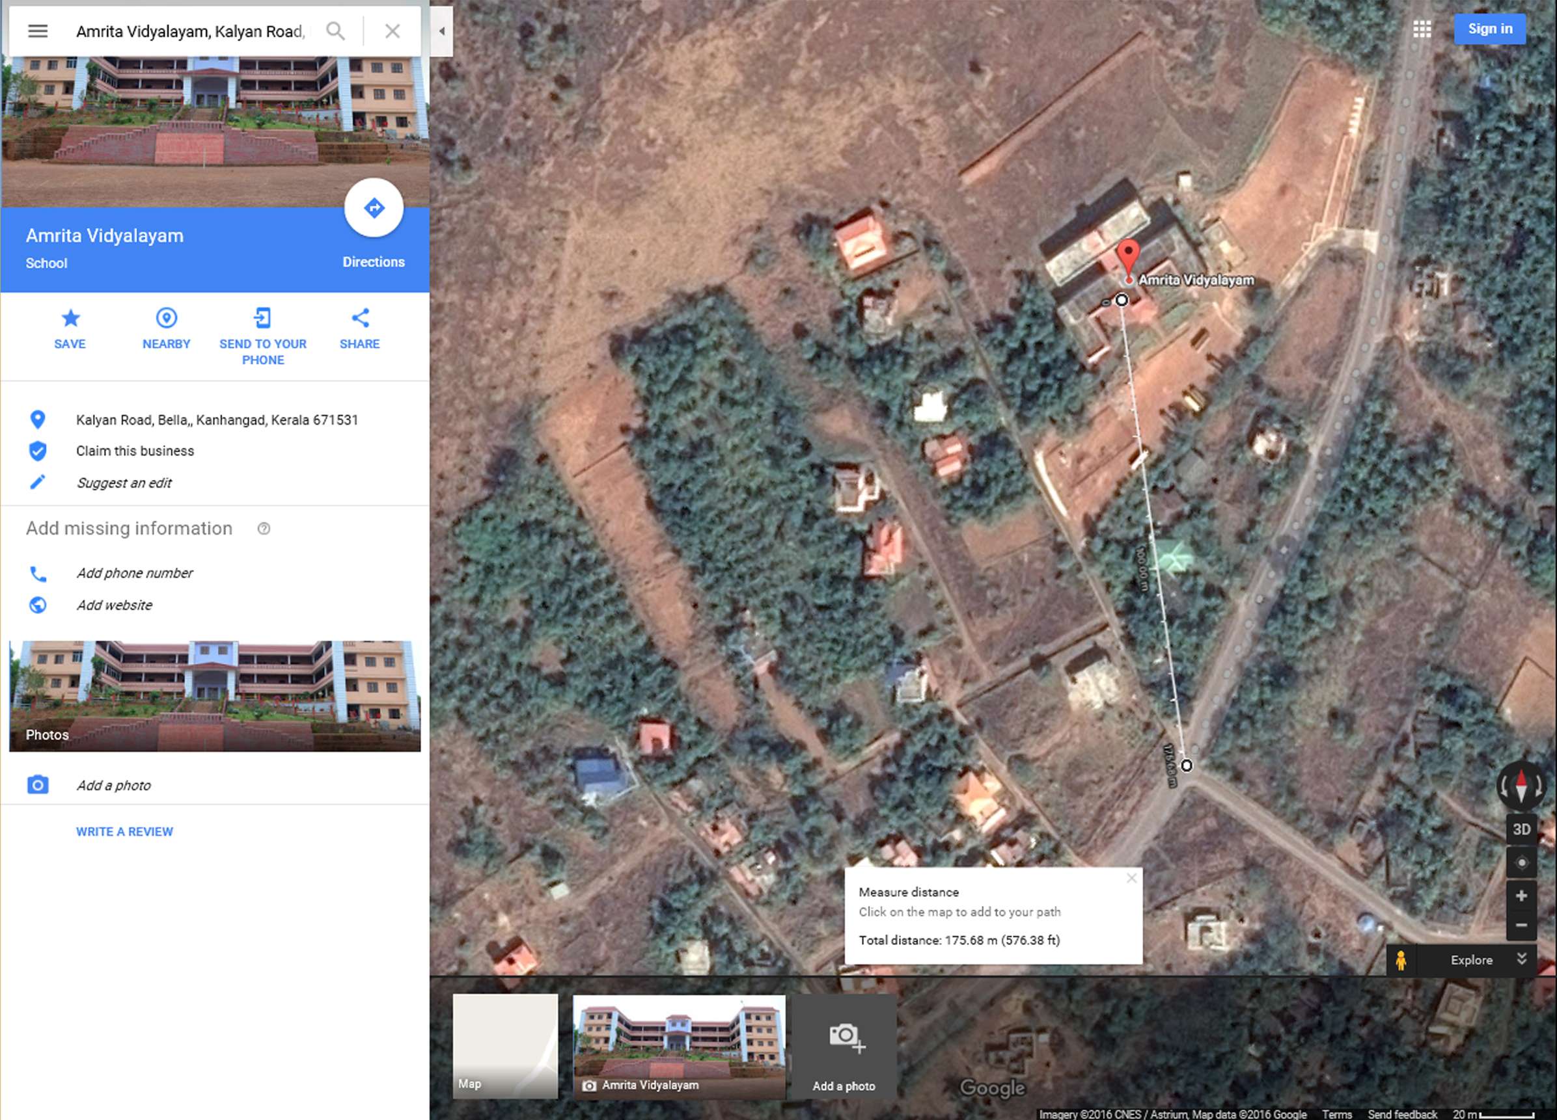Image resolution: width=1557 pixels, height=1120 pixels.
Task: Reset compass to north
Action: point(1521,785)
